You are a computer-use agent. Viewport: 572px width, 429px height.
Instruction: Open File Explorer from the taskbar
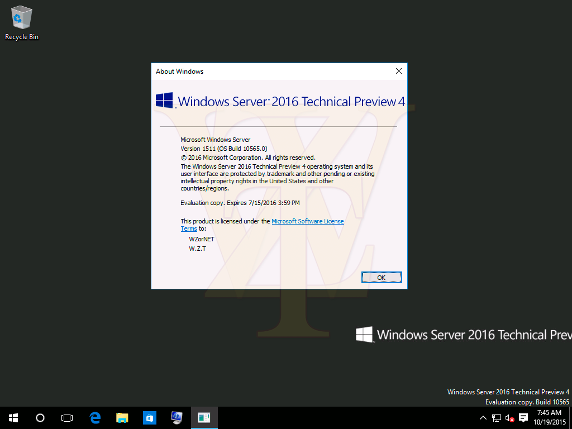(x=122, y=418)
